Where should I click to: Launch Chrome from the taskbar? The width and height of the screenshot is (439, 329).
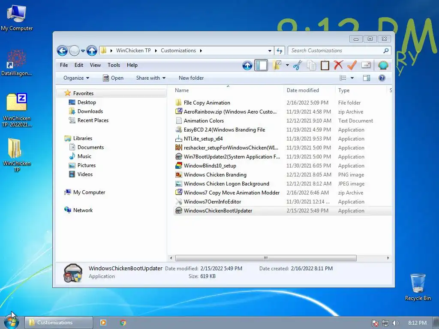(123, 323)
